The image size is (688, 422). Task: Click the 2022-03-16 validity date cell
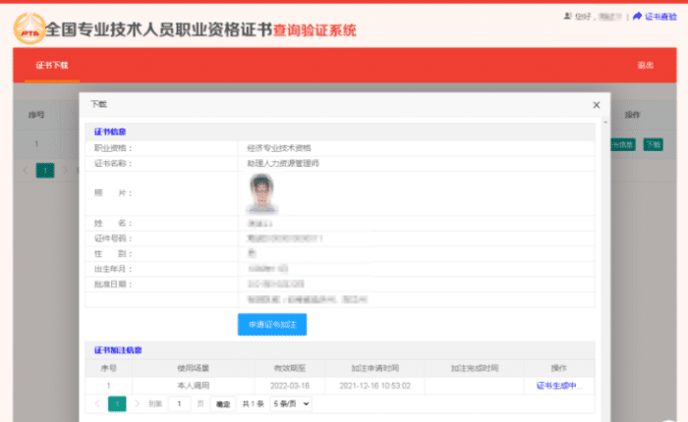pos(290,386)
